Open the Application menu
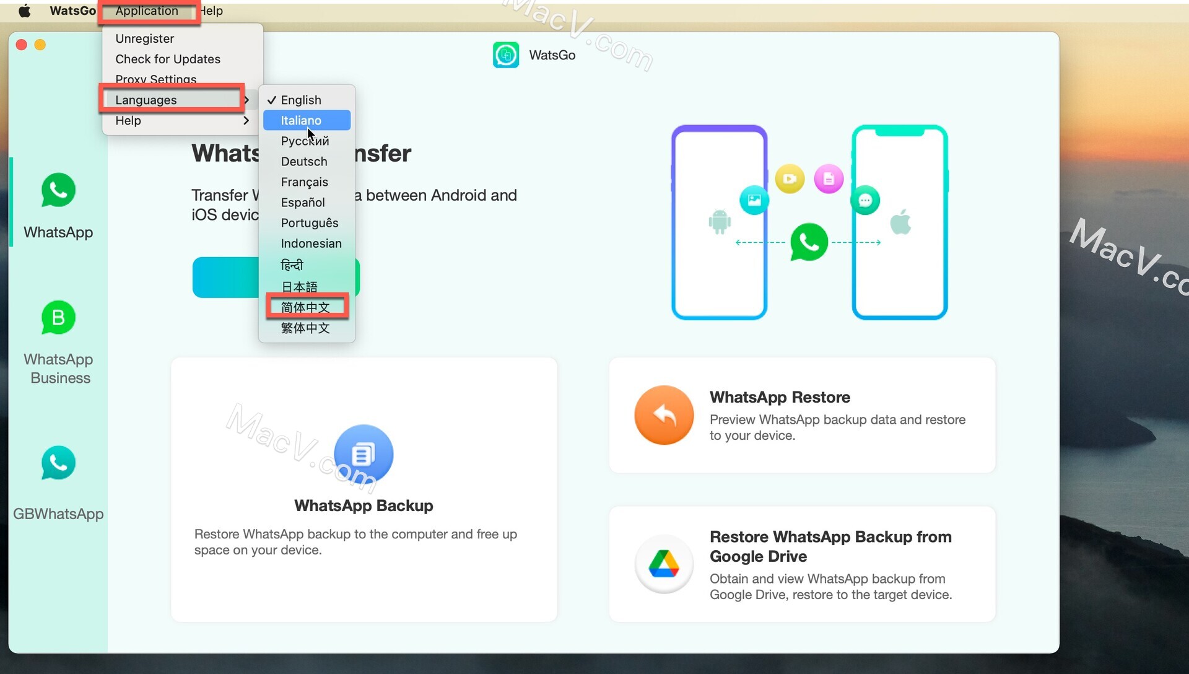1189x674 pixels. pyautogui.click(x=147, y=11)
